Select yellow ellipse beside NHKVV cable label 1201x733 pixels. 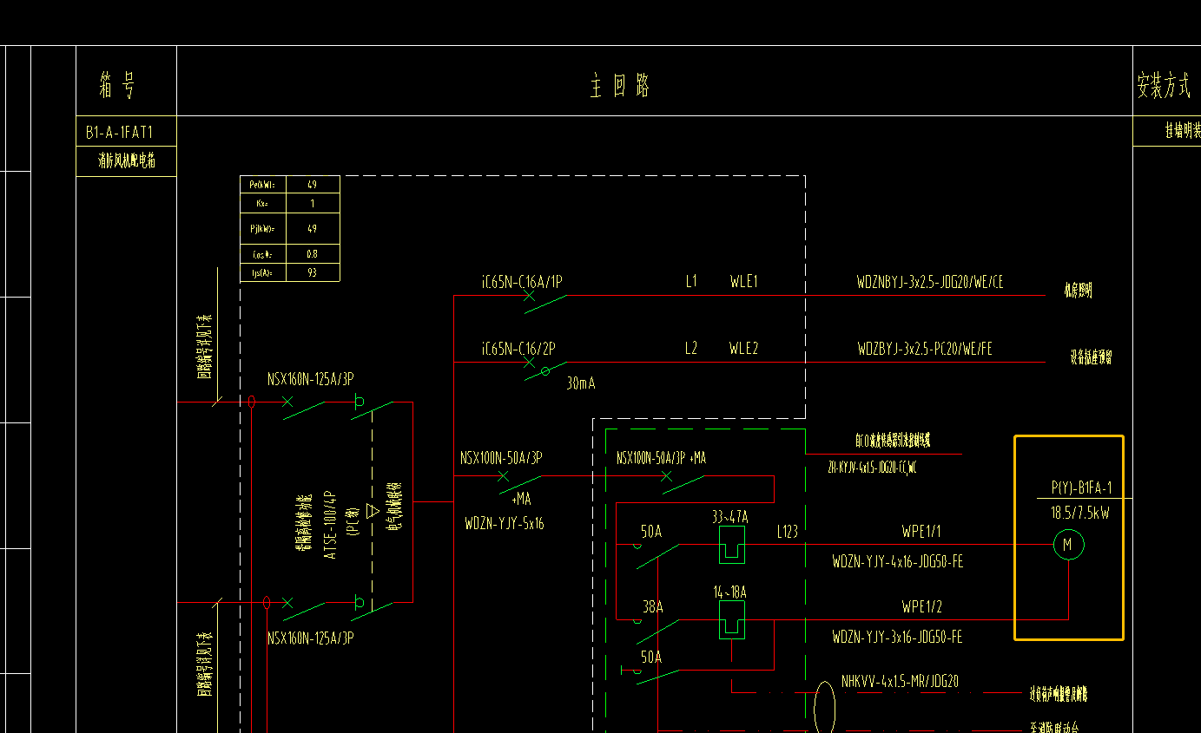click(824, 710)
